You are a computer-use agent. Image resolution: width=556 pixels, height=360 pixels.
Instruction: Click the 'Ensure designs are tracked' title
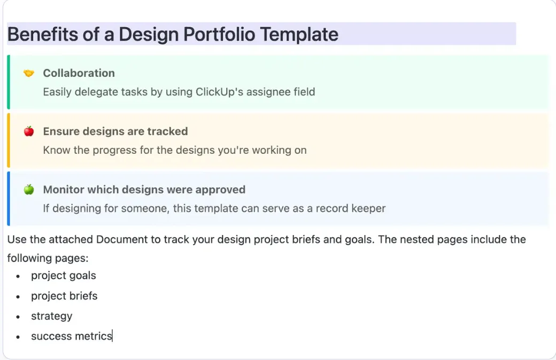click(x=115, y=131)
